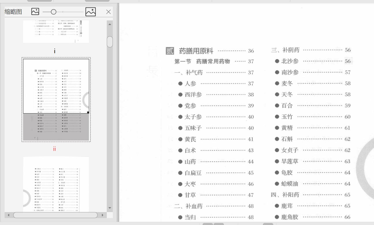Click the 麦冬 entry
Screen dimensions: 374x225
click(313, 83)
